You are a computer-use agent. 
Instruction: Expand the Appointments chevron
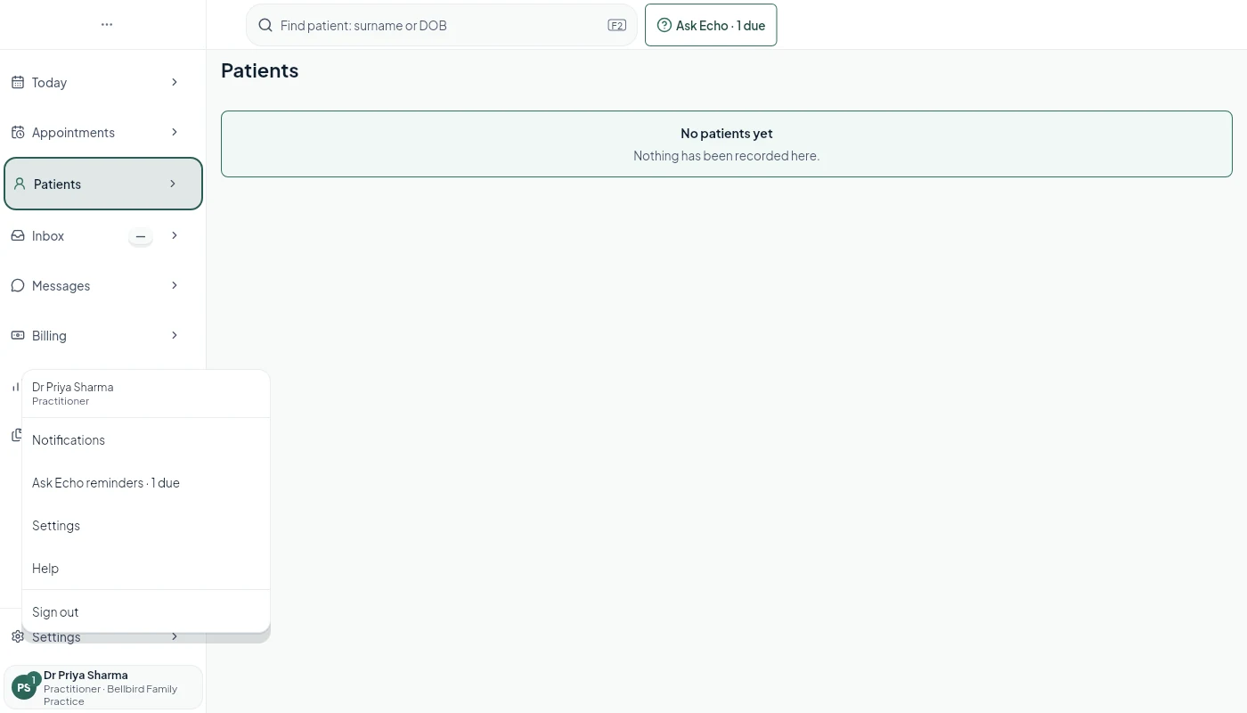click(x=175, y=132)
